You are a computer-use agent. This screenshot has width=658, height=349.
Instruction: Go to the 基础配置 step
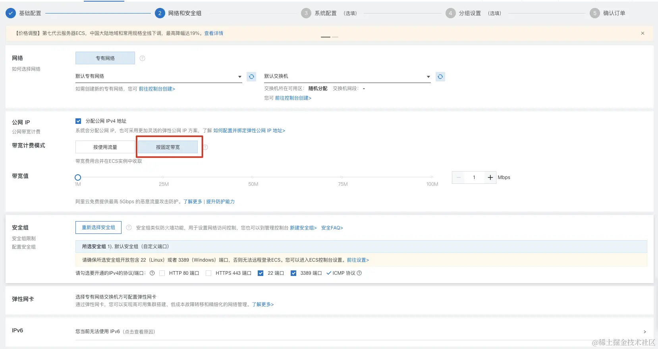(30, 13)
